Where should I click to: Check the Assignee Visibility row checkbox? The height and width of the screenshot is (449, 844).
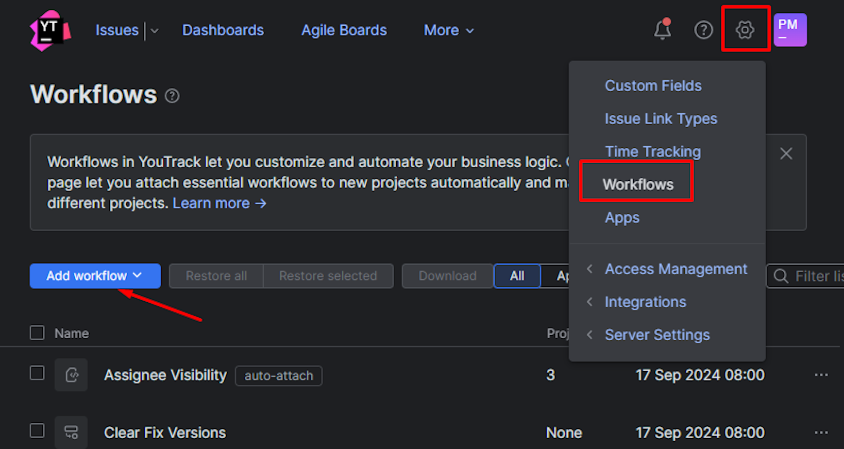[37, 373]
